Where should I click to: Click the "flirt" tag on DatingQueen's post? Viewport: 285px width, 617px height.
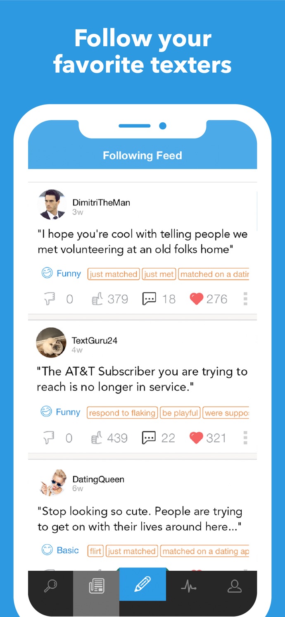point(95,551)
